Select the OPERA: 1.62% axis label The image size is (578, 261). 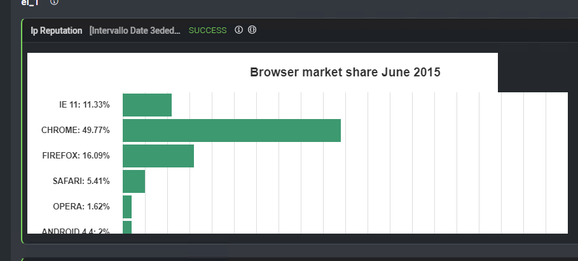[x=81, y=206]
